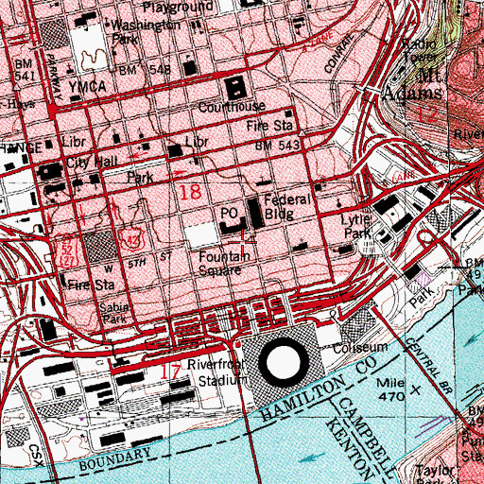Click the cross mark next to Mile 470

point(416,389)
